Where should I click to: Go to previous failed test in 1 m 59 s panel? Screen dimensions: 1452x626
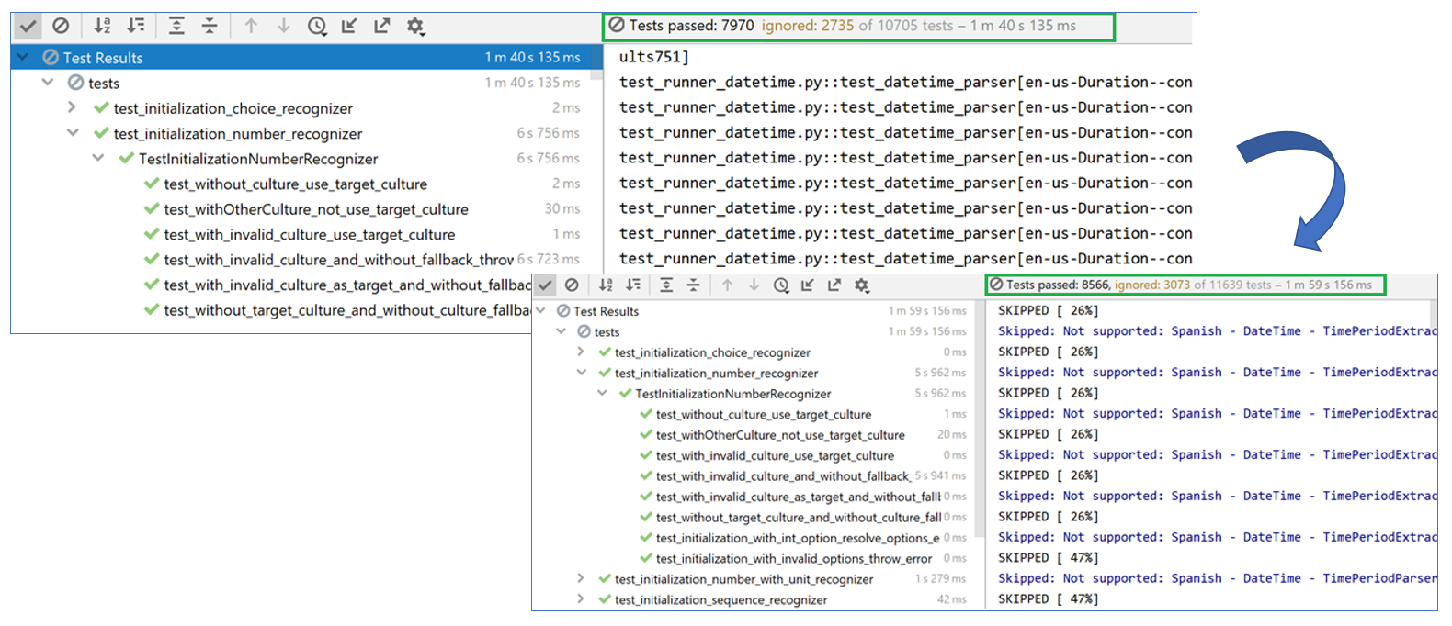(x=727, y=285)
